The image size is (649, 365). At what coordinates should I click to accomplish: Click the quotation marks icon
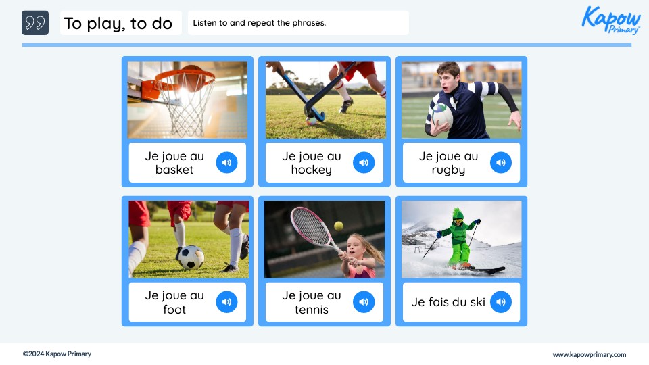point(35,23)
